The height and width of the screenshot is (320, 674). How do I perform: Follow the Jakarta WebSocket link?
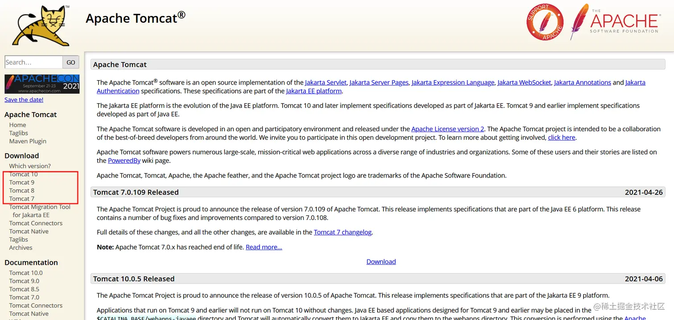(x=524, y=83)
